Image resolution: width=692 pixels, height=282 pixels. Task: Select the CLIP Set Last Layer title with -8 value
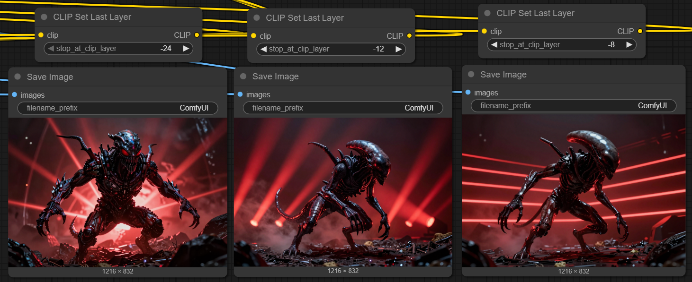(x=536, y=13)
